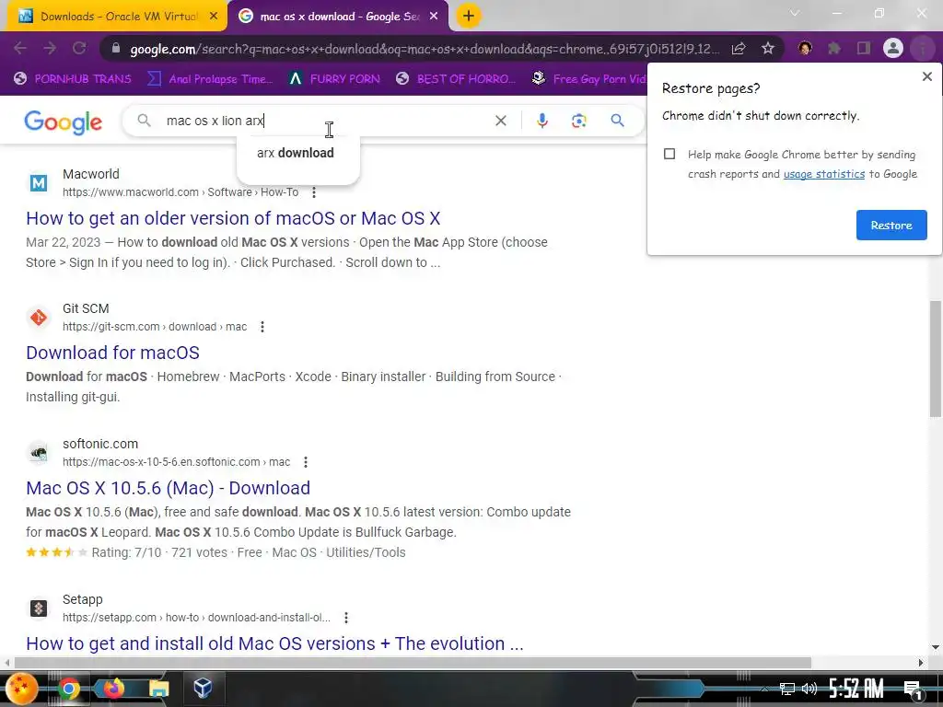Open File Explorer from the taskbar
Screen dimensions: 943x707
click(158, 689)
